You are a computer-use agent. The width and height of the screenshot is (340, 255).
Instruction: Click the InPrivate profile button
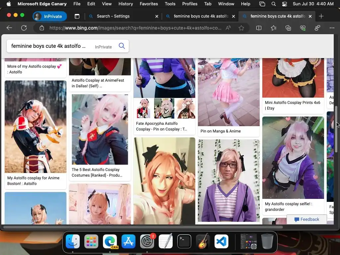pos(50,16)
